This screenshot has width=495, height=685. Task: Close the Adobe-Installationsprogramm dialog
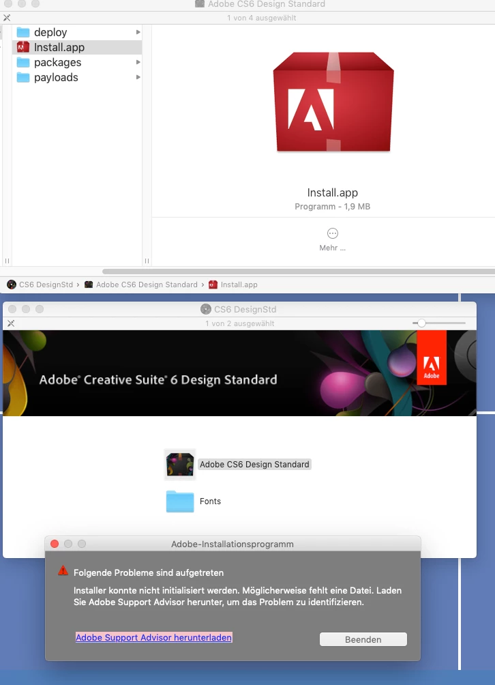click(x=55, y=544)
